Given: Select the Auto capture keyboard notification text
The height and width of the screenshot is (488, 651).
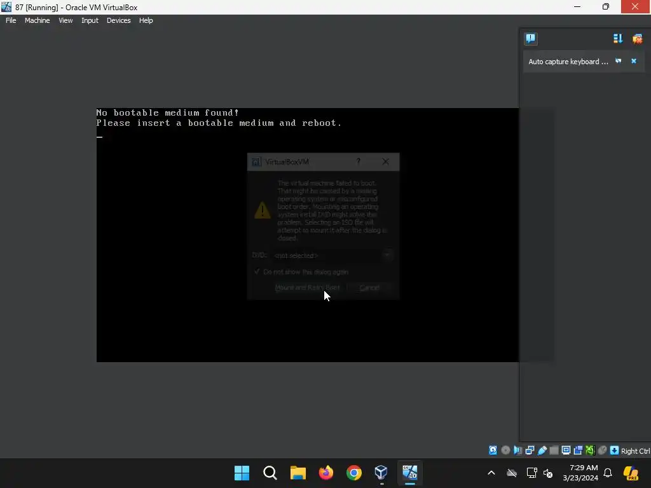Looking at the screenshot, I should point(568,62).
